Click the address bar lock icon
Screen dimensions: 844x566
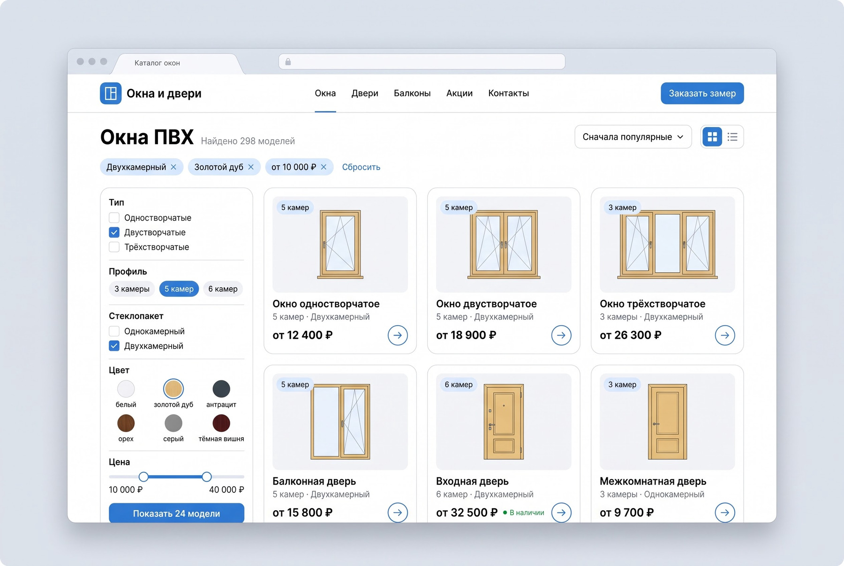pos(288,62)
